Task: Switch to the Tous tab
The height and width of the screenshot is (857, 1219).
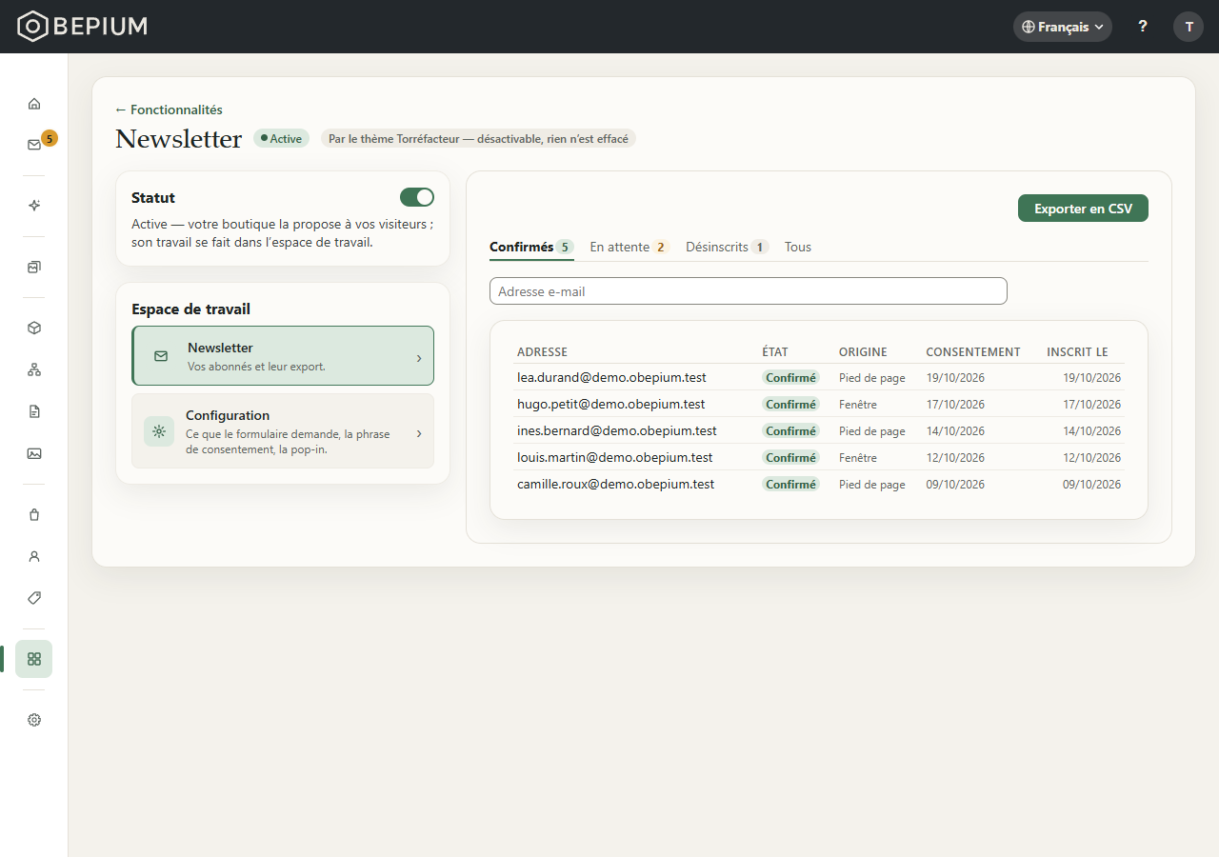Action: (x=798, y=247)
